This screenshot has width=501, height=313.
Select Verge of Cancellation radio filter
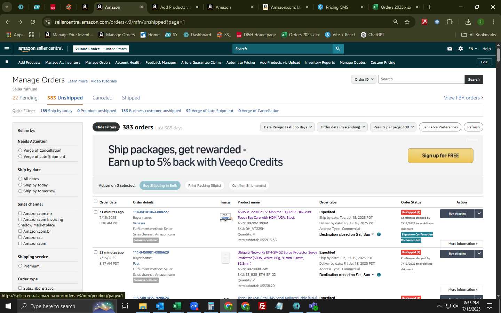coord(20,150)
